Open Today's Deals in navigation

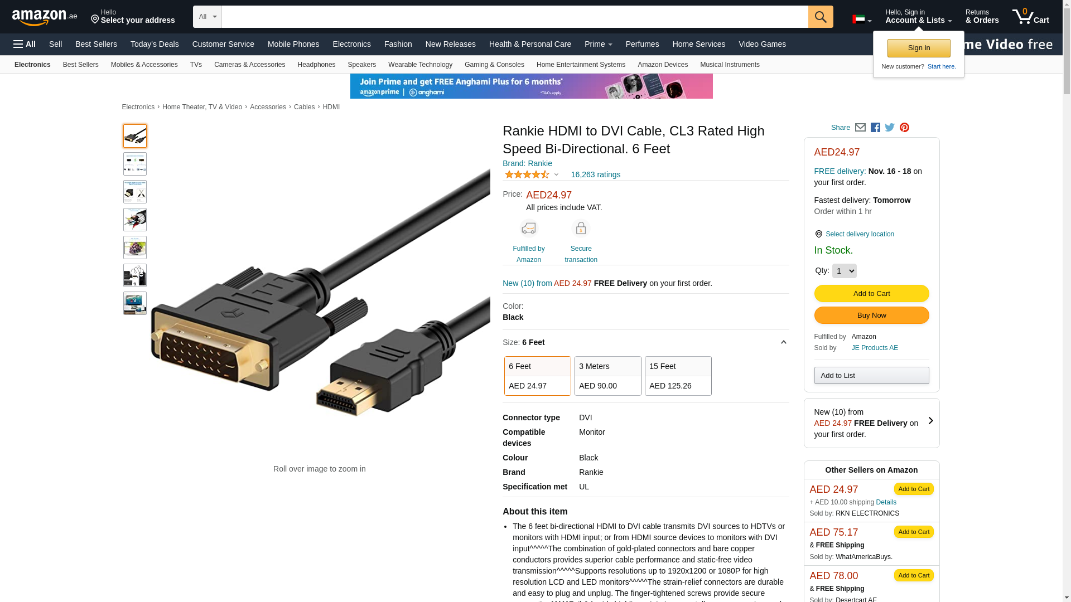[x=155, y=44]
